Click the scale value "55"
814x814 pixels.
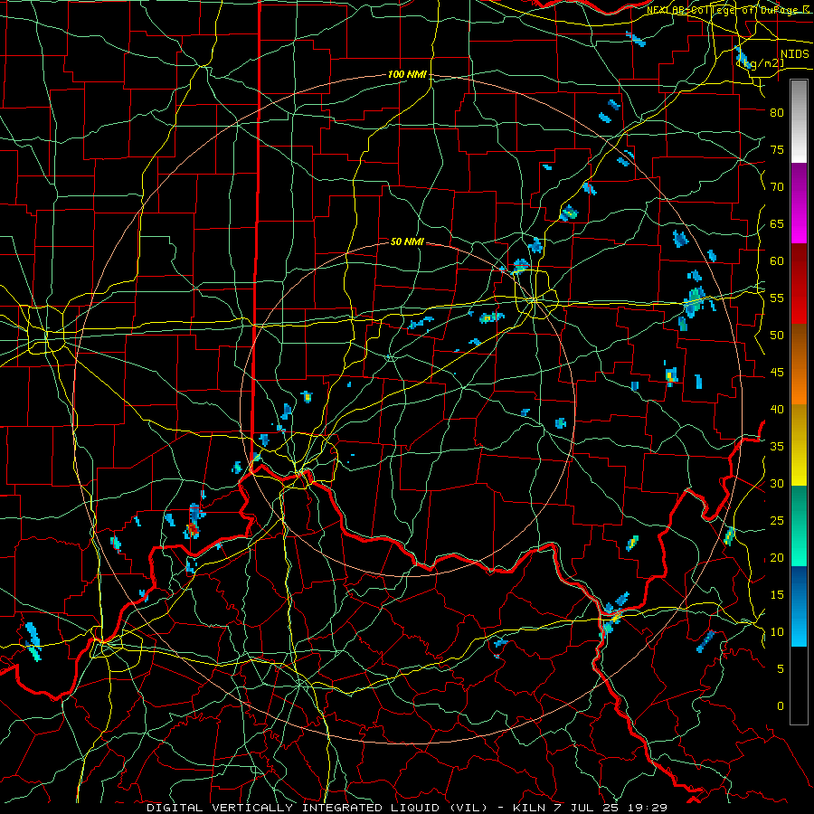click(777, 298)
